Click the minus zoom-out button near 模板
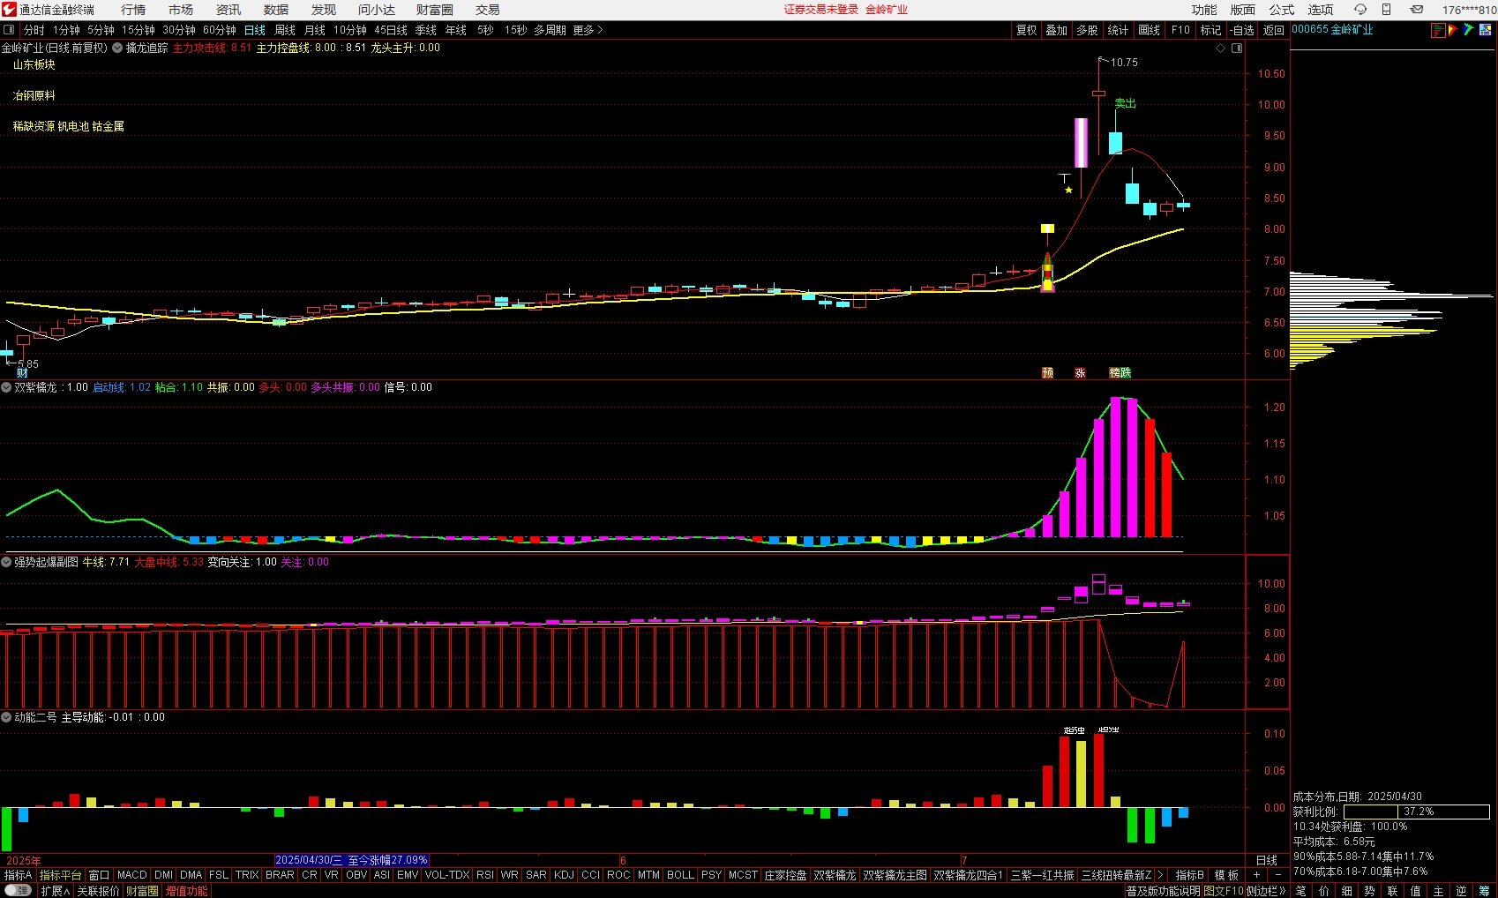The image size is (1498, 898). (x=1277, y=875)
